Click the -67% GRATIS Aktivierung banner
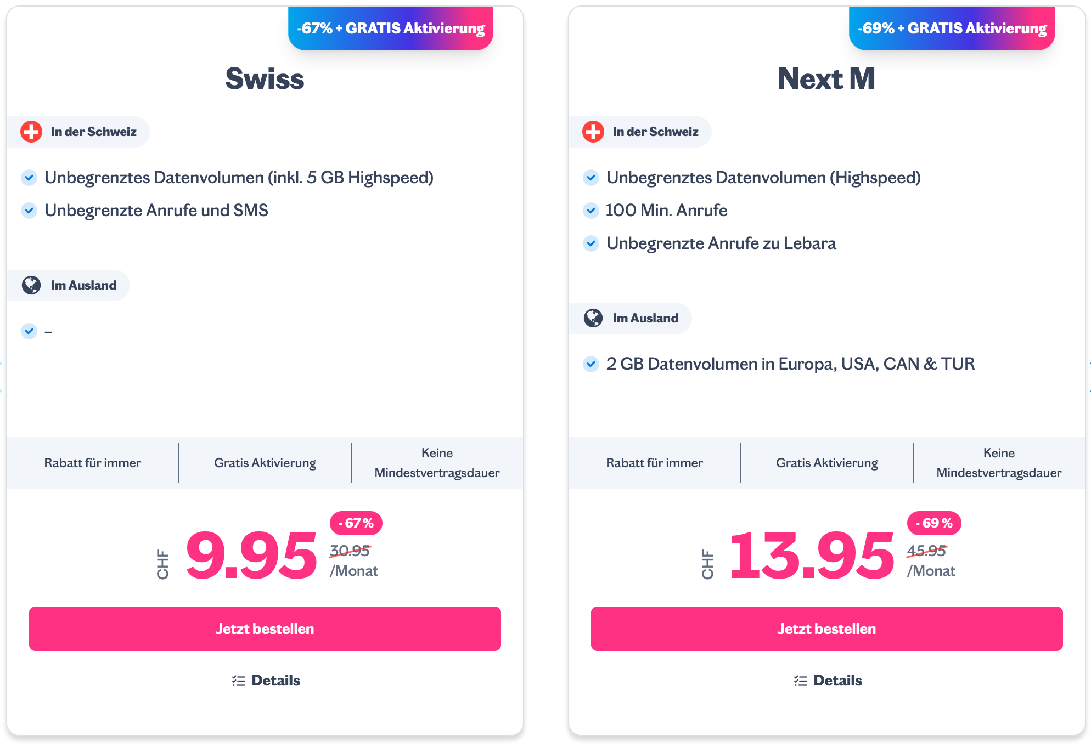Screen dimensions: 1091x748 coord(391,29)
